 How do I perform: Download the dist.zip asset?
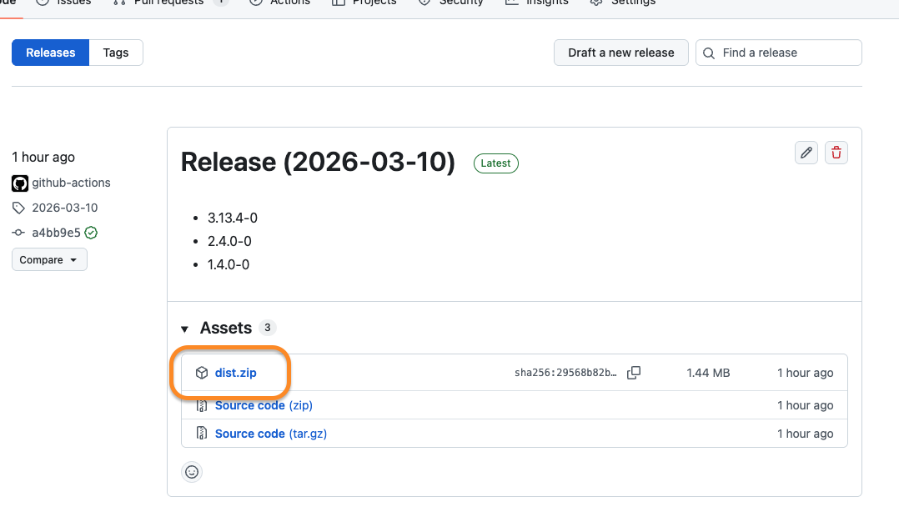click(236, 373)
